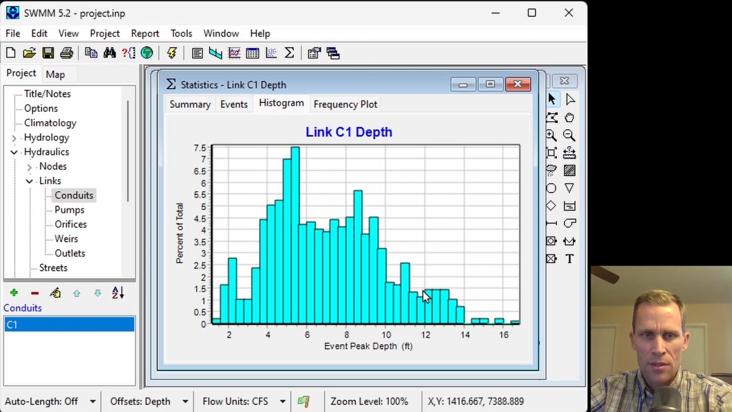
Task: Click the Time Series Plot icon
Action: [x=234, y=53]
